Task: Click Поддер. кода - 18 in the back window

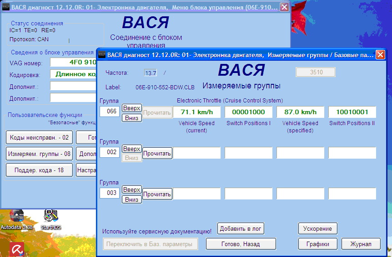Action: [x=39, y=170]
